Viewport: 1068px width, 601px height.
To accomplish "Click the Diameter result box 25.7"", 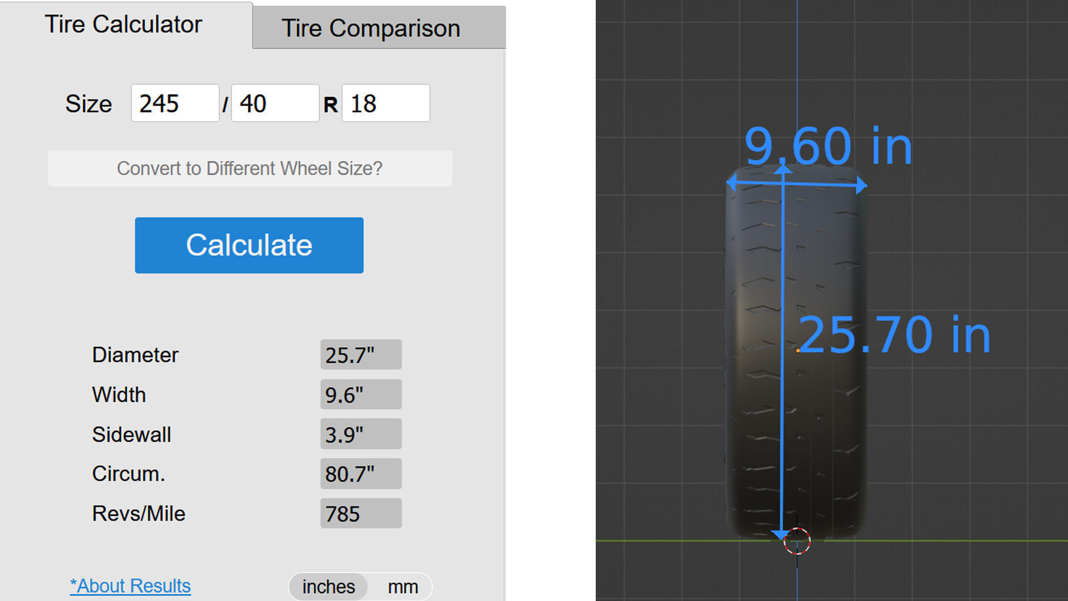I will click(x=360, y=355).
